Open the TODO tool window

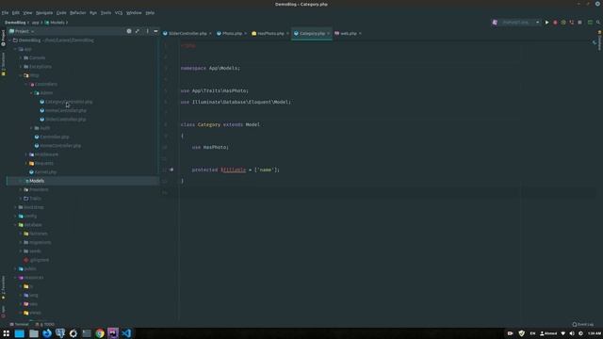(x=45, y=324)
